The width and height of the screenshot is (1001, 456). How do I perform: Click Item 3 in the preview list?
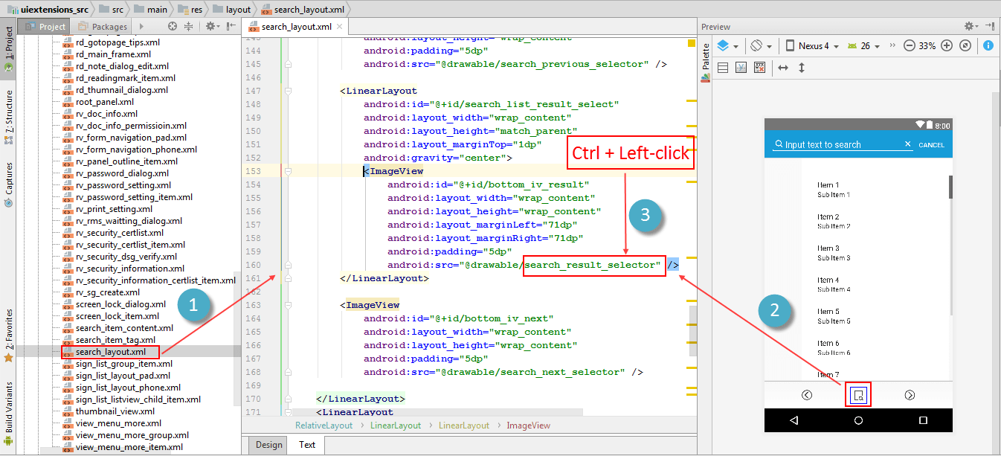coord(828,248)
